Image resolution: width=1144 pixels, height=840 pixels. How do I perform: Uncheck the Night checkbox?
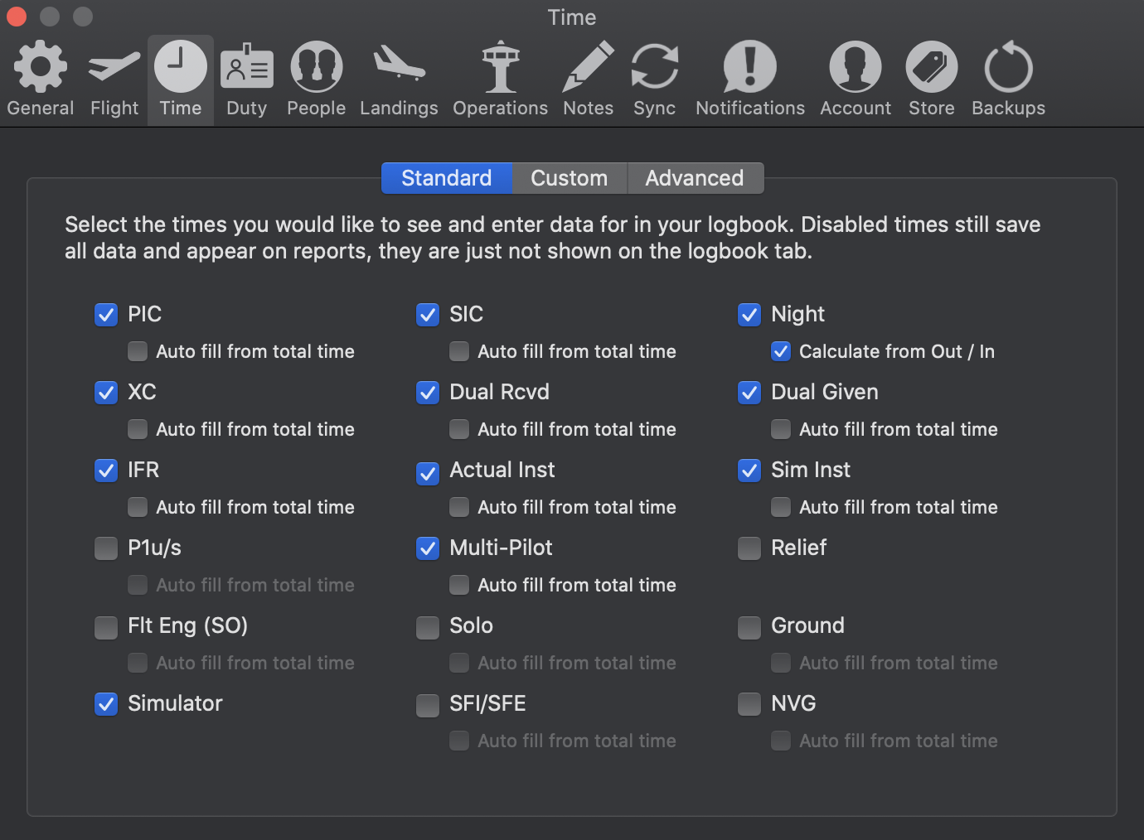749,315
